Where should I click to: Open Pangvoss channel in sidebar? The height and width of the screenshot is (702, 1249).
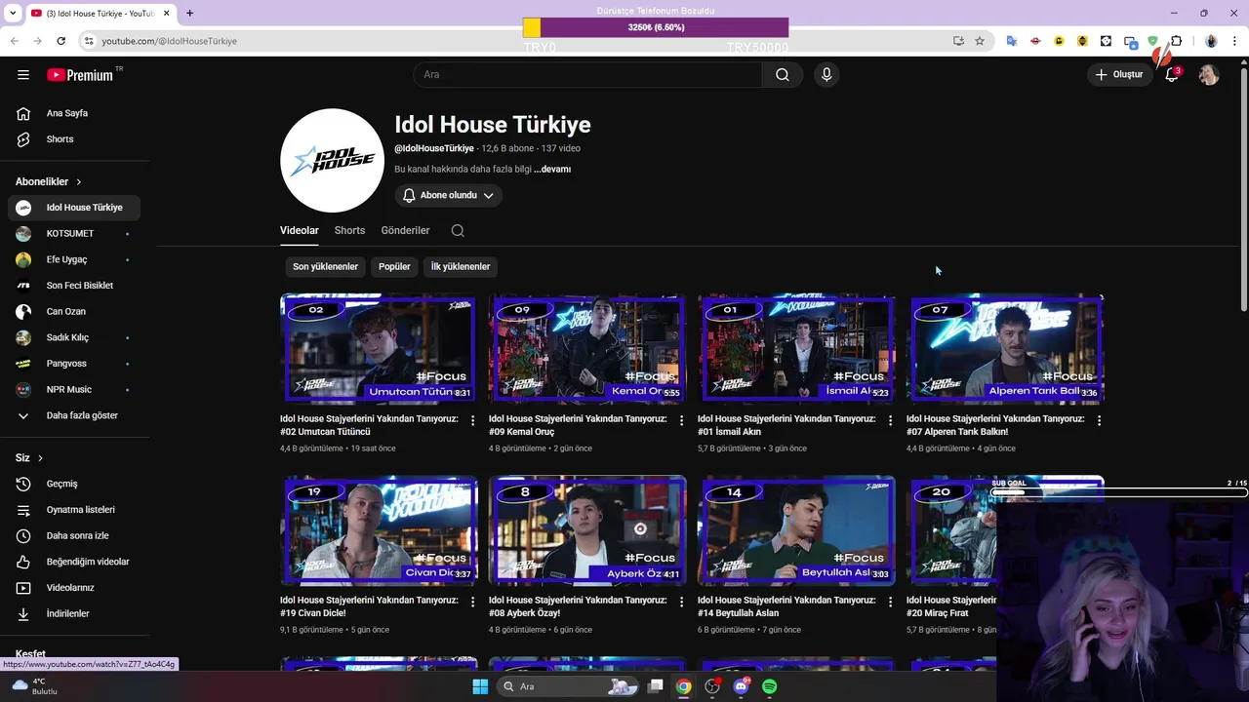point(73,364)
